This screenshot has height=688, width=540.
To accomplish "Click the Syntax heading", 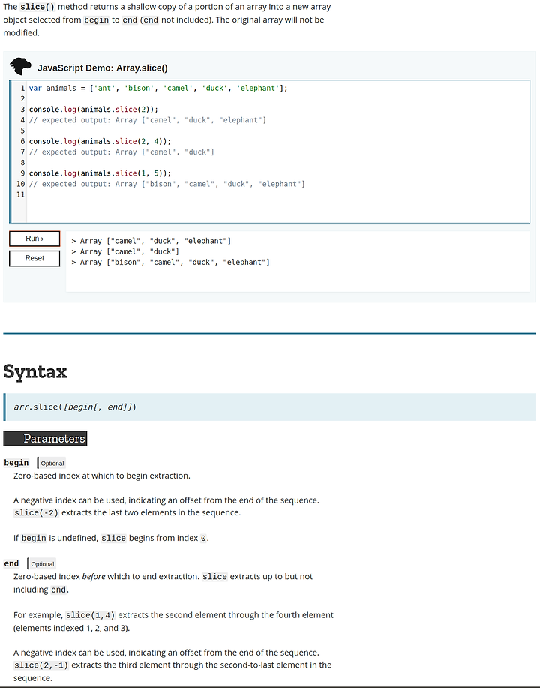I will click(x=35, y=371).
